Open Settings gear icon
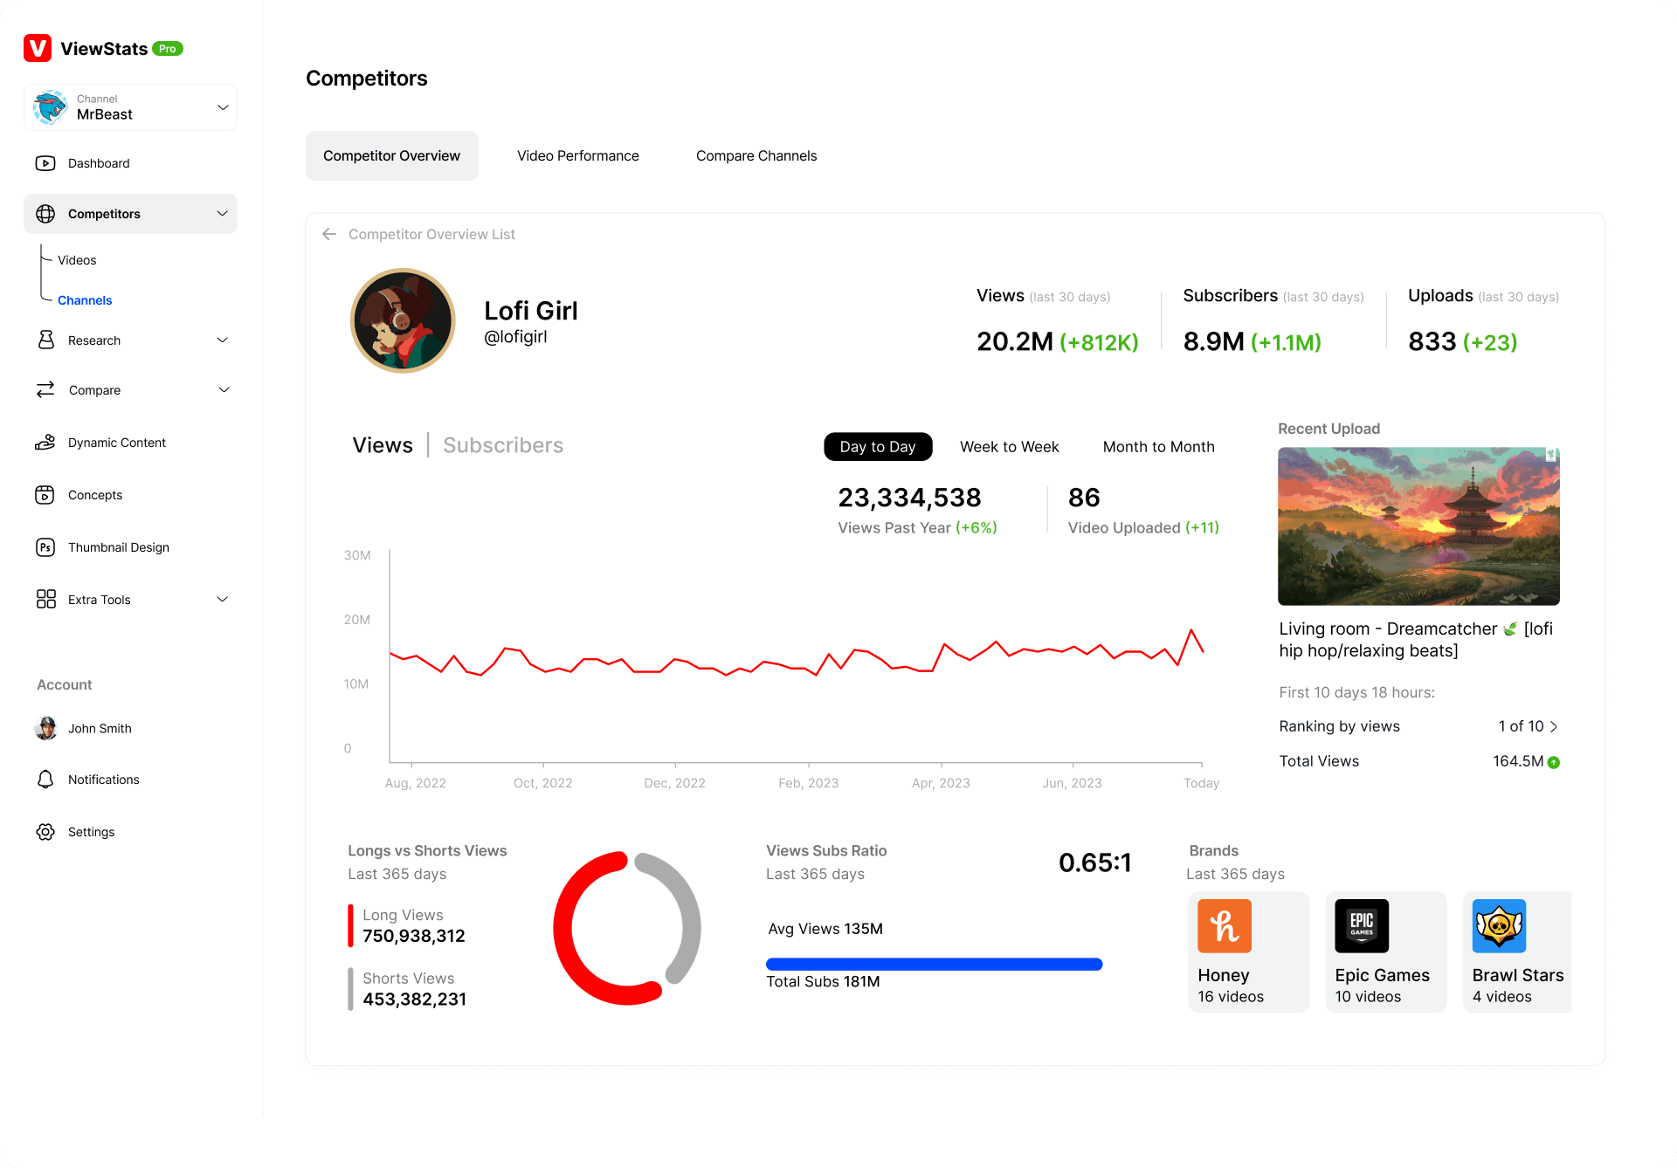Screen dimensions: 1677x1168 pyautogui.click(x=45, y=832)
